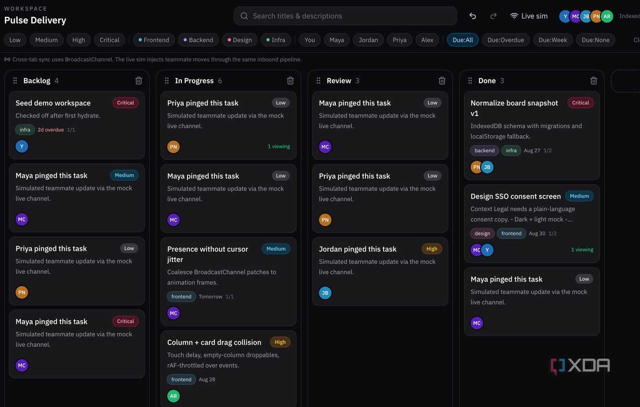Image resolution: width=640 pixels, height=407 pixels.
Task: Enable the Critical priority filter
Action: tap(109, 40)
